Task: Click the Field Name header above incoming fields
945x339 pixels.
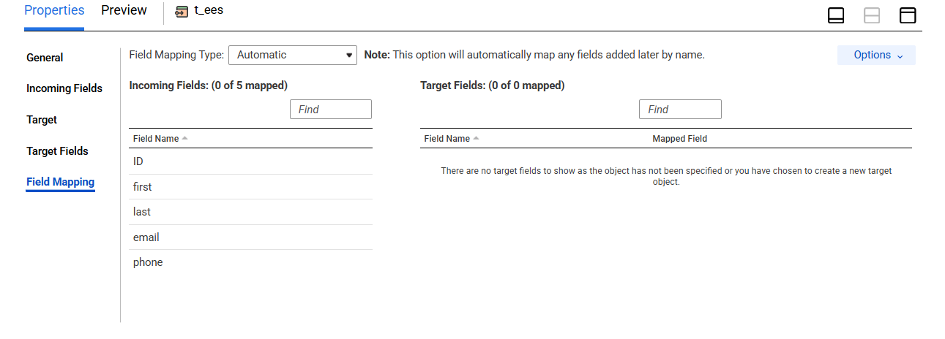Action: click(156, 139)
